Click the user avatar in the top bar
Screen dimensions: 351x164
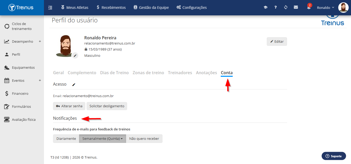[343, 8]
